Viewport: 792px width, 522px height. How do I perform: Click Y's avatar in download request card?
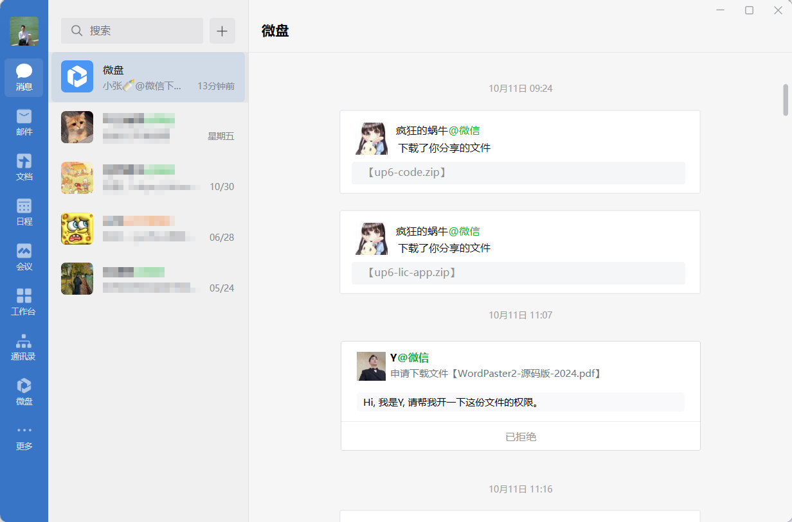click(371, 366)
